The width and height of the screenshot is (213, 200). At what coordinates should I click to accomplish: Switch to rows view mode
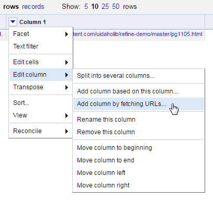11,7
